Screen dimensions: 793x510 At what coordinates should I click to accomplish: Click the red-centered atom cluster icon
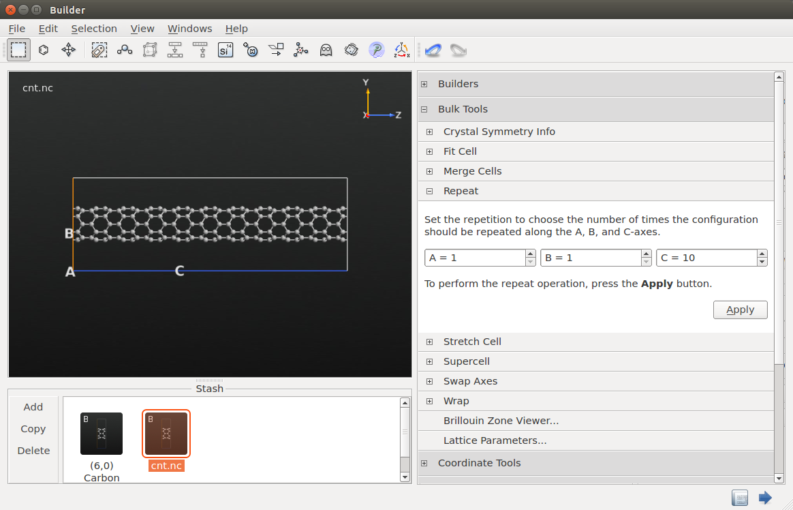(301, 50)
